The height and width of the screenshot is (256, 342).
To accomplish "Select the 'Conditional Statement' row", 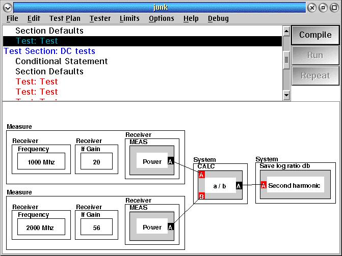I will tap(142, 61).
